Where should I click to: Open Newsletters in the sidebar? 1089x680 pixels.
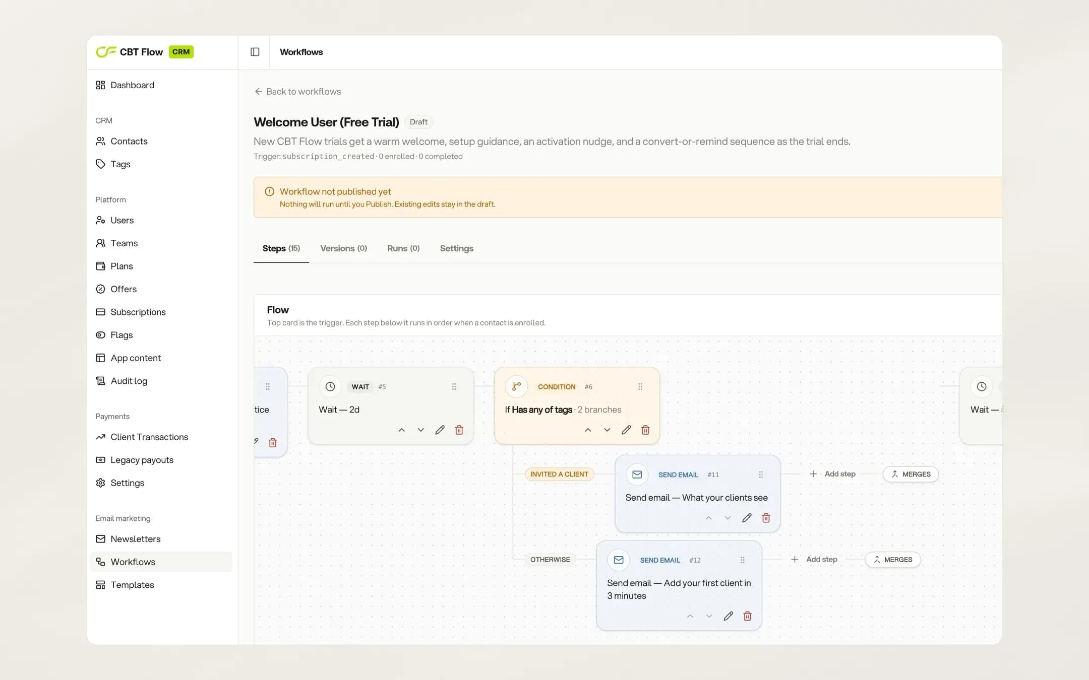pos(161,539)
